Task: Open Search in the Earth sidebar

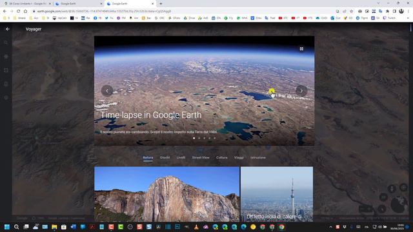Action: click(6, 43)
